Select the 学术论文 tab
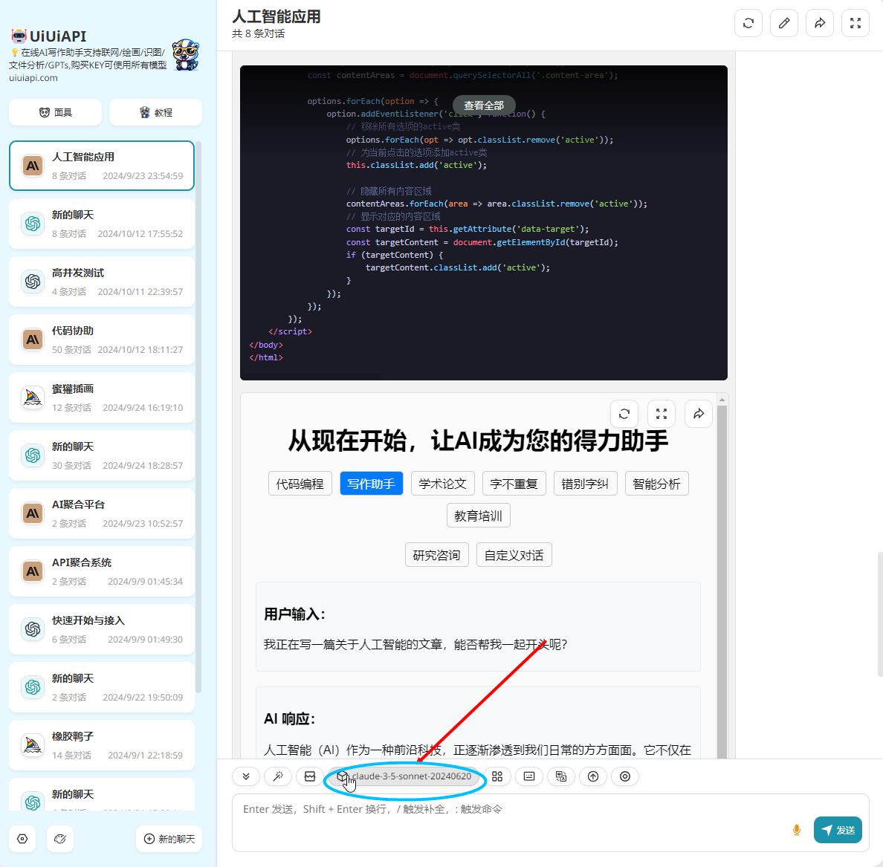Viewport: 883px width, 867px height. [x=443, y=484]
